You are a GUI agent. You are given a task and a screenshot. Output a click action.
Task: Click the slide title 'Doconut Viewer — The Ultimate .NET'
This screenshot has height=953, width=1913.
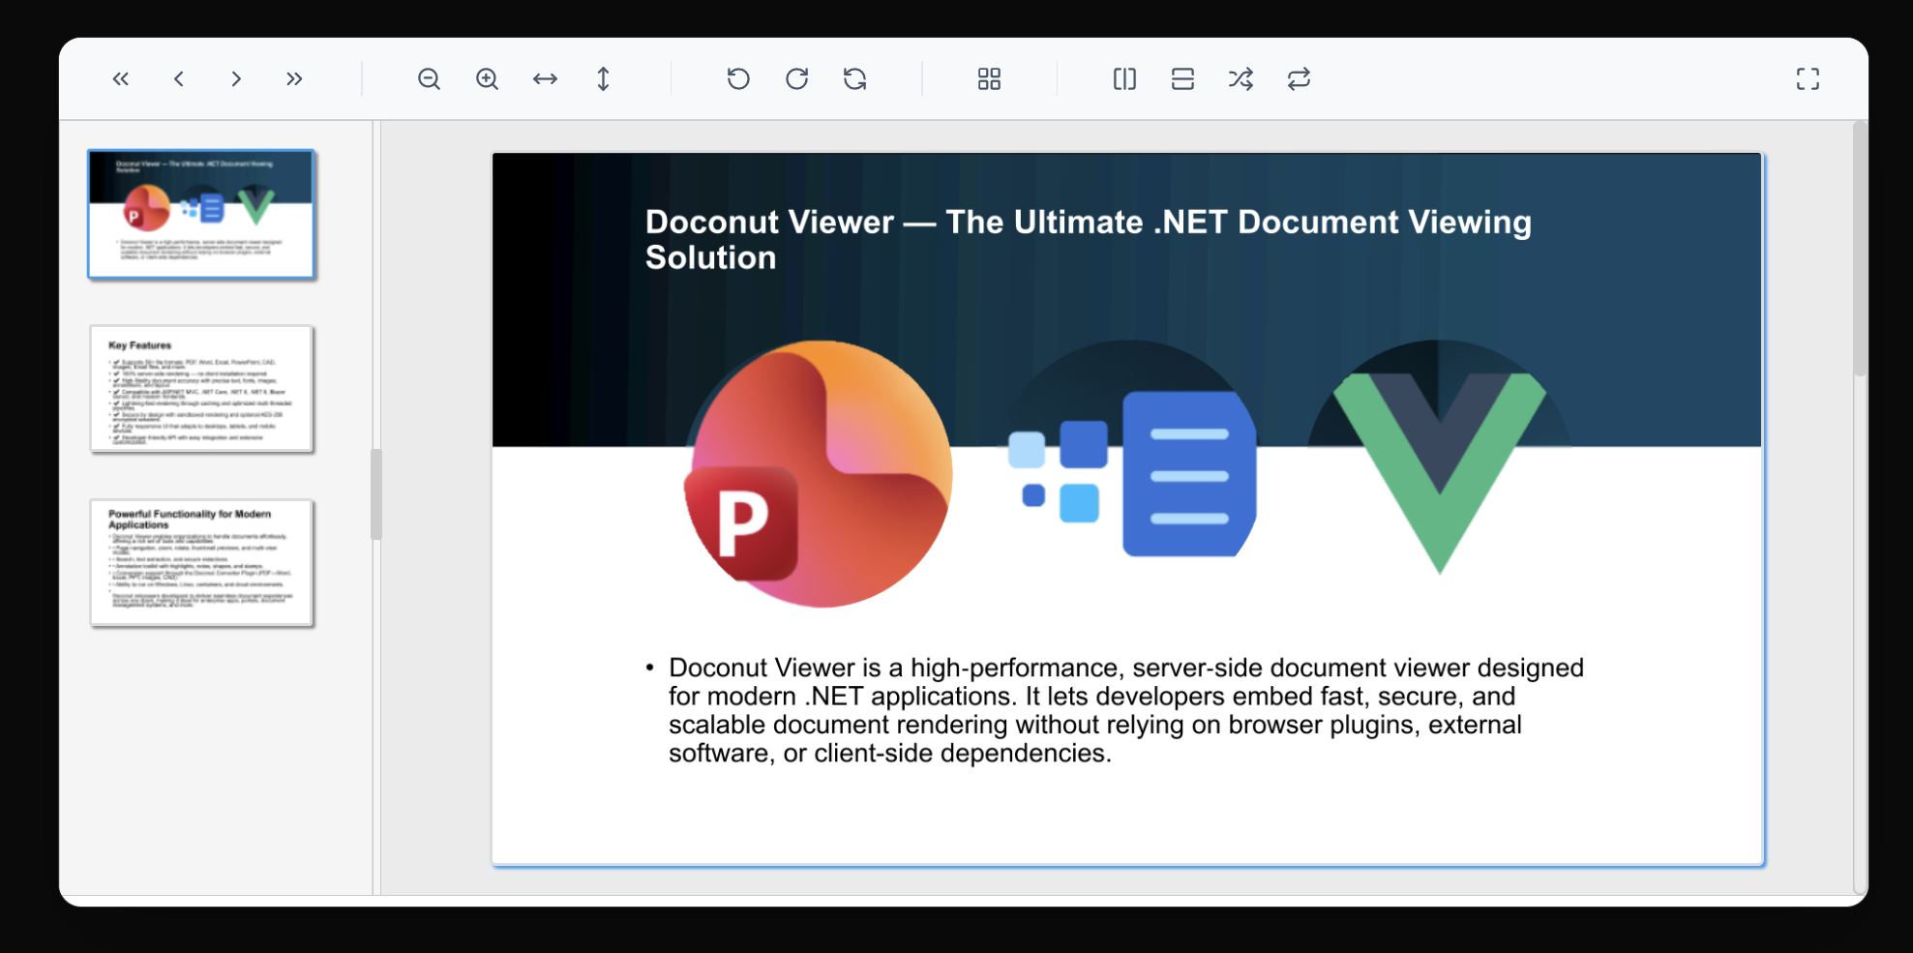coord(1088,240)
